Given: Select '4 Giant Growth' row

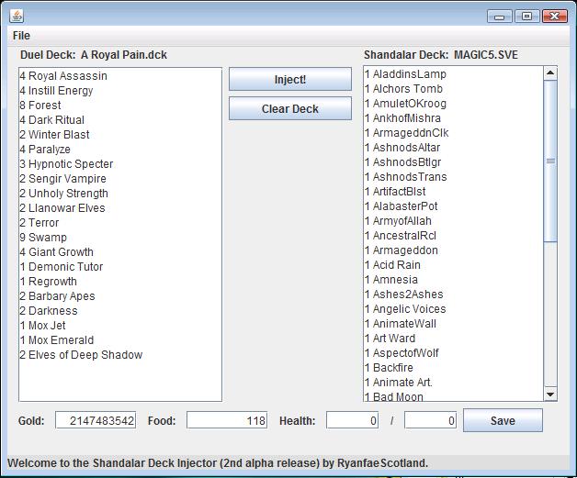Looking at the screenshot, I should (120, 252).
